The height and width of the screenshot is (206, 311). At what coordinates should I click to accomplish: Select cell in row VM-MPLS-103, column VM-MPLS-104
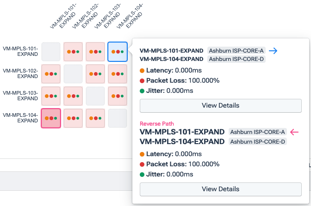pos(117,96)
